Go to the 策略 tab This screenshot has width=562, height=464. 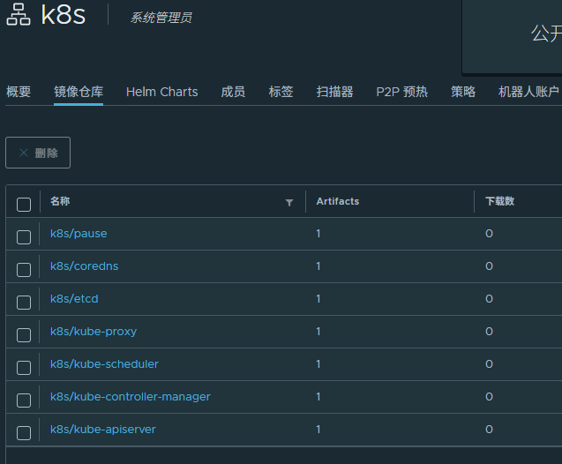(x=463, y=92)
